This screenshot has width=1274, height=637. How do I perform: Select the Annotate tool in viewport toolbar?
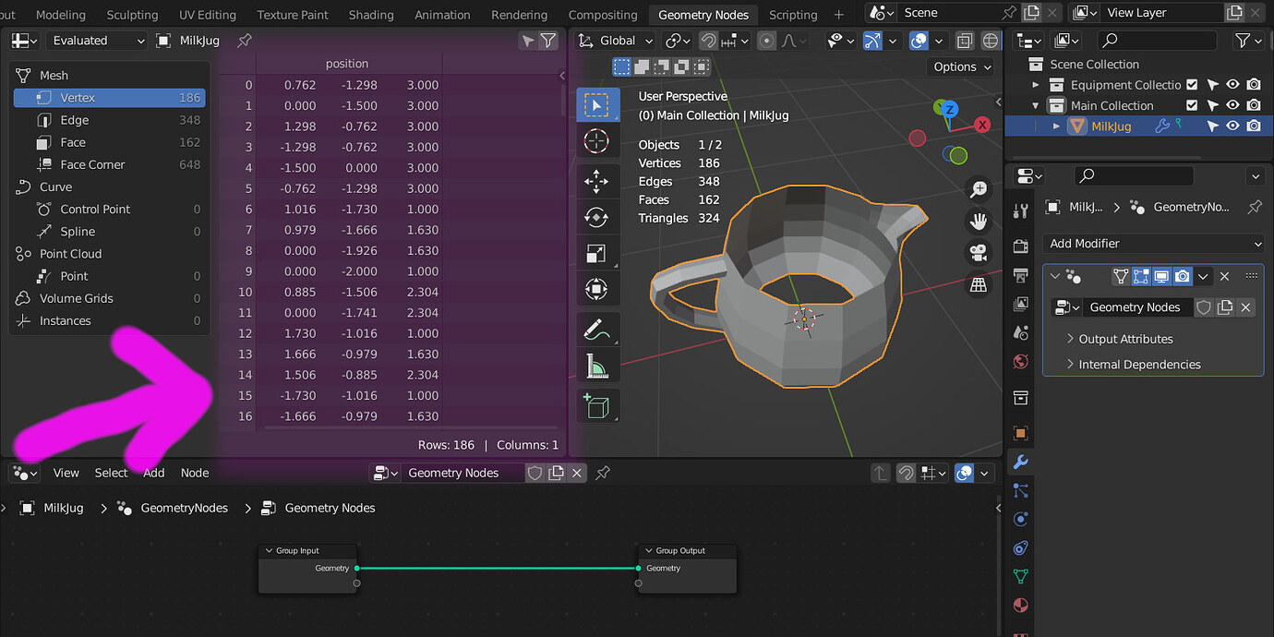[x=596, y=329]
